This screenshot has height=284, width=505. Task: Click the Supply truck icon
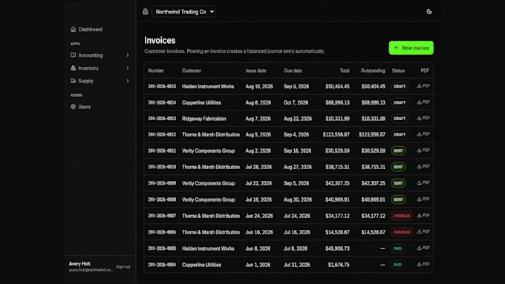pos(73,81)
